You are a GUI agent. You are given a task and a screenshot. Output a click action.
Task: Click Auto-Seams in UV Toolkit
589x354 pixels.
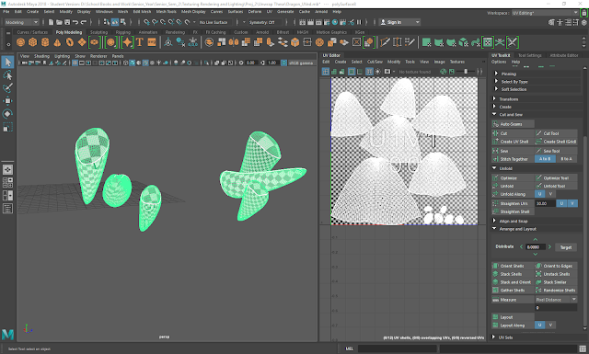coord(513,124)
